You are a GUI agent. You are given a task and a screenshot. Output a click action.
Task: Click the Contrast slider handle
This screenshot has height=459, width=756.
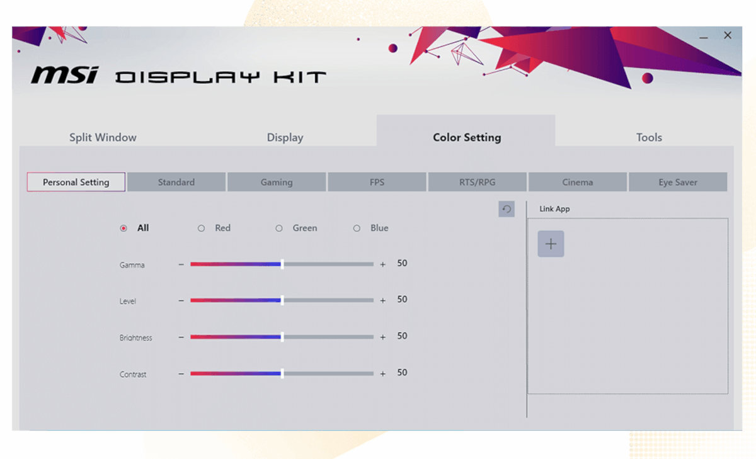[x=282, y=374]
